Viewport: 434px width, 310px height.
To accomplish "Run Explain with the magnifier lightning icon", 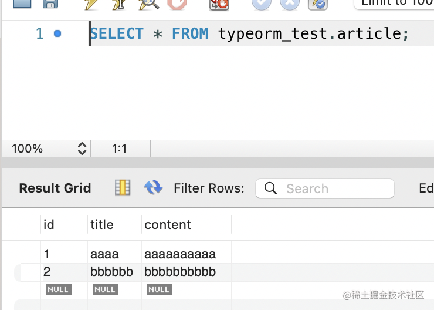I will pos(148,4).
